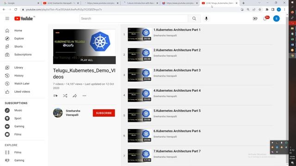Screen dimensions: 296x166
Task: Click the browser address bar
Action: click(130, 9)
